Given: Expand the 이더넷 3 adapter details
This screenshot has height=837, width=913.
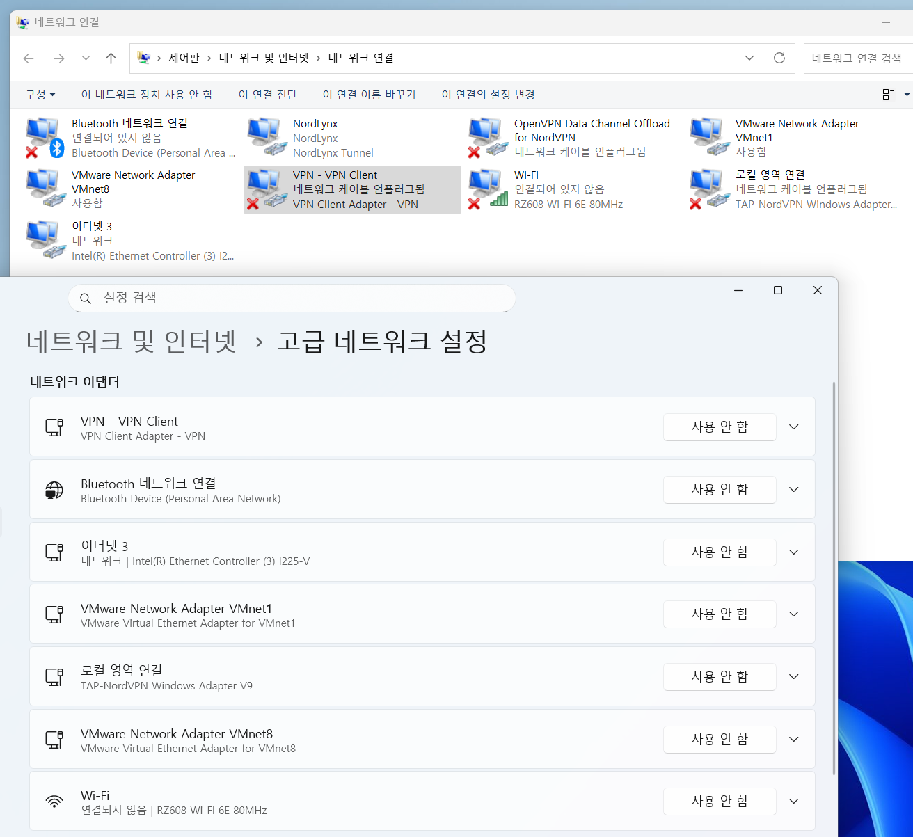Looking at the screenshot, I should tap(794, 552).
